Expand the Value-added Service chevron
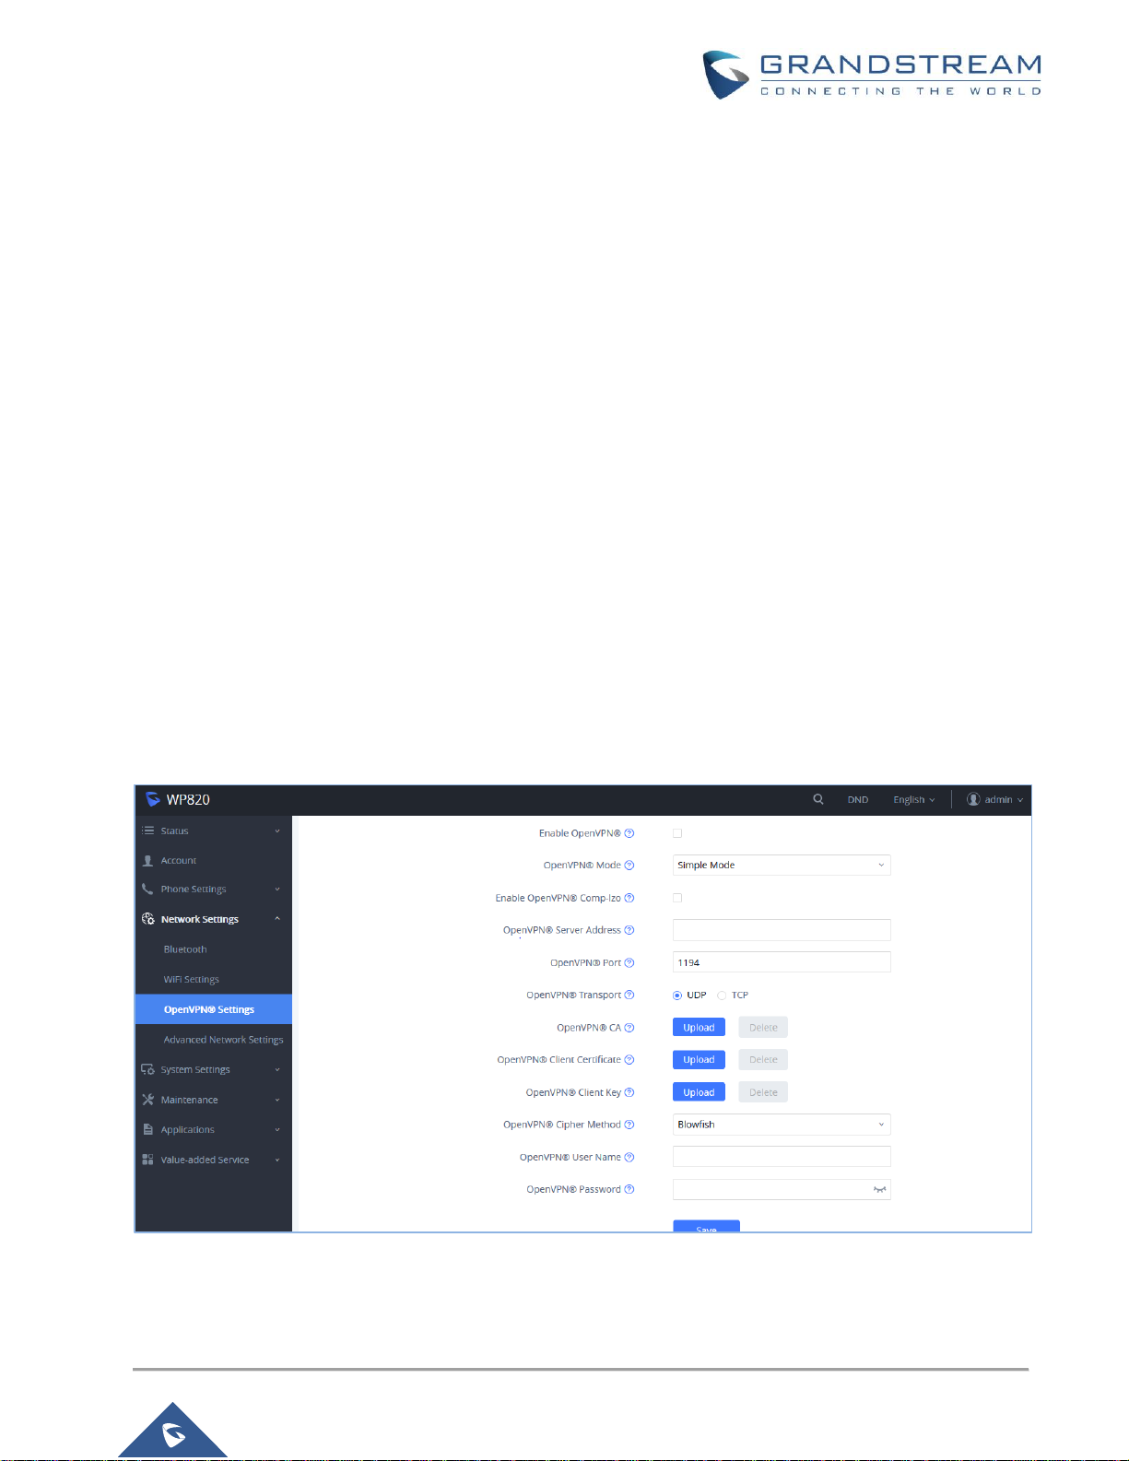 click(x=277, y=1161)
